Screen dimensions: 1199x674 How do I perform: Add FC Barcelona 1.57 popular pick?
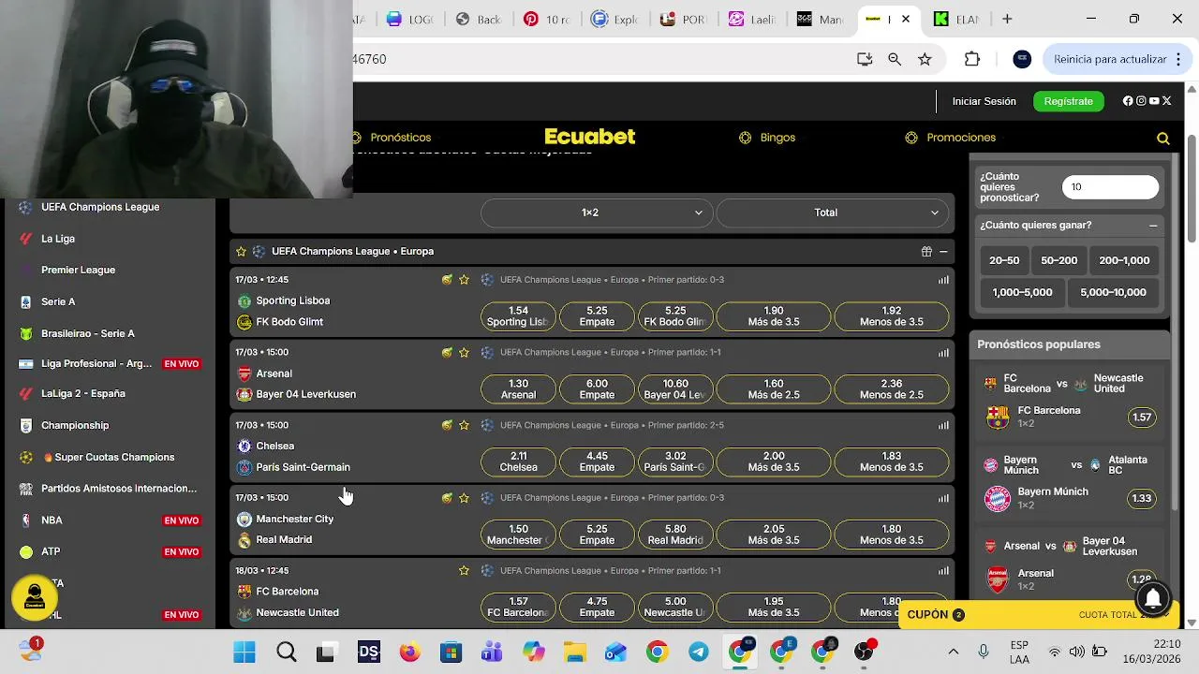[1142, 418]
